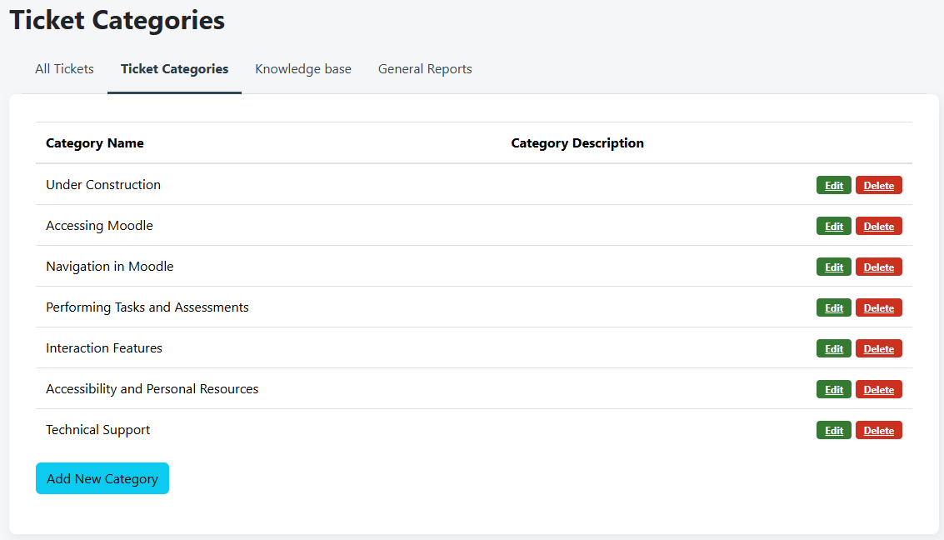Edit the Under Construction category
This screenshot has width=944, height=540.
833,186
